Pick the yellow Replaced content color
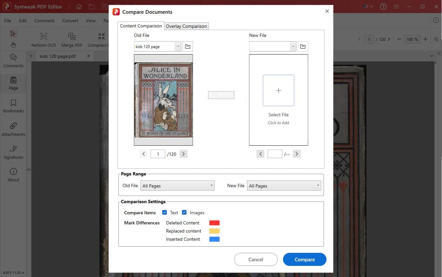 (214, 231)
